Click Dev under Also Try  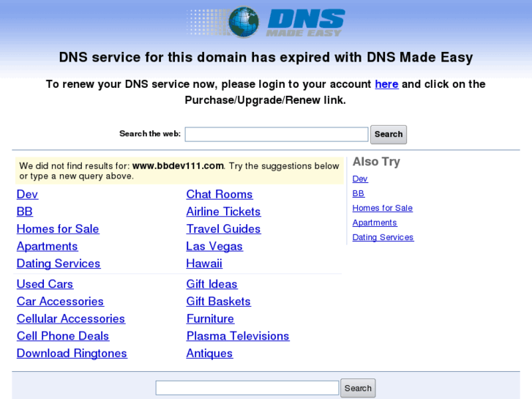[x=360, y=179]
